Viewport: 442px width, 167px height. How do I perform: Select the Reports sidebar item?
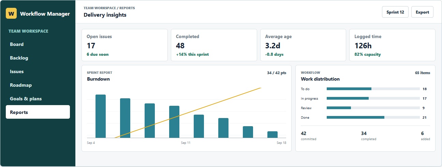pos(38,112)
